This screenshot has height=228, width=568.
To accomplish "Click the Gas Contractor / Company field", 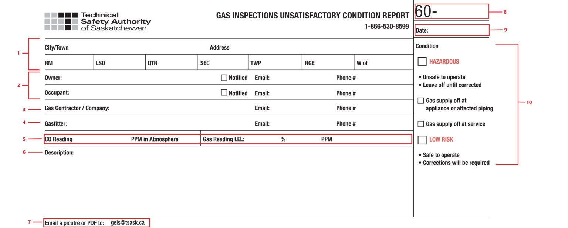I will (x=177, y=108).
